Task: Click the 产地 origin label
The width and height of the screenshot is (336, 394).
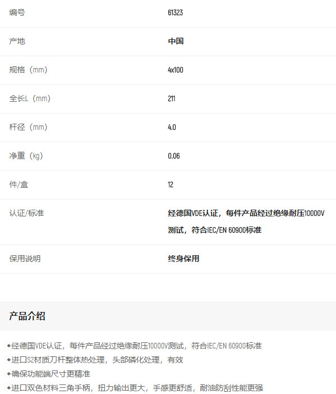Action: click(17, 41)
